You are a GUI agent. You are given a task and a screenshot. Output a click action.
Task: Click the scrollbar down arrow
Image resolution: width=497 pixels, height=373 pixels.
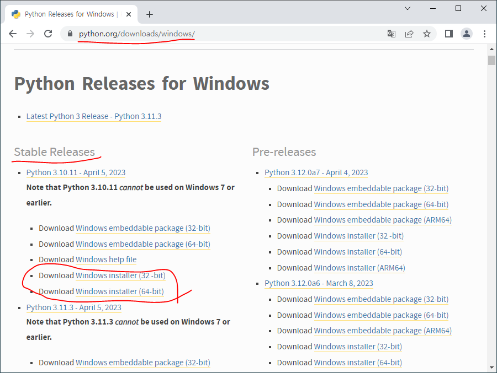tap(491, 367)
